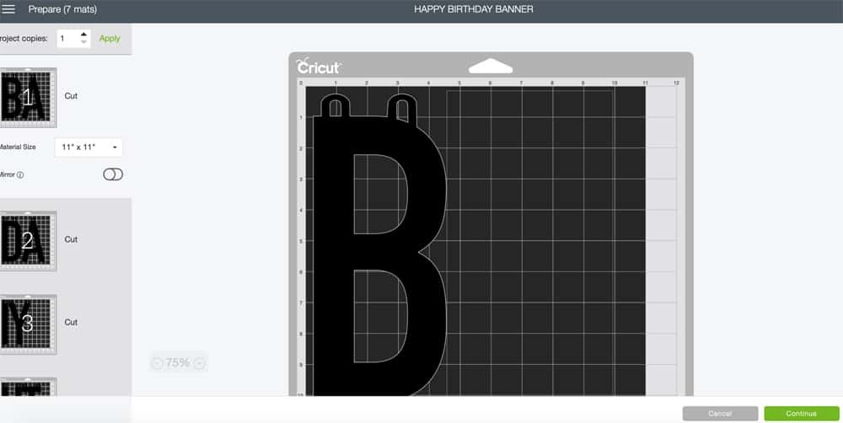Select the partially visible fourth mat thumbnail
This screenshot has width=843, height=423.
click(27, 387)
